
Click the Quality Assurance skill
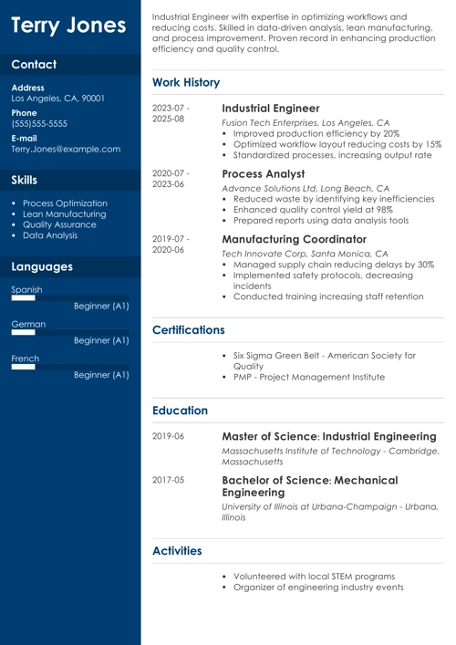(59, 224)
